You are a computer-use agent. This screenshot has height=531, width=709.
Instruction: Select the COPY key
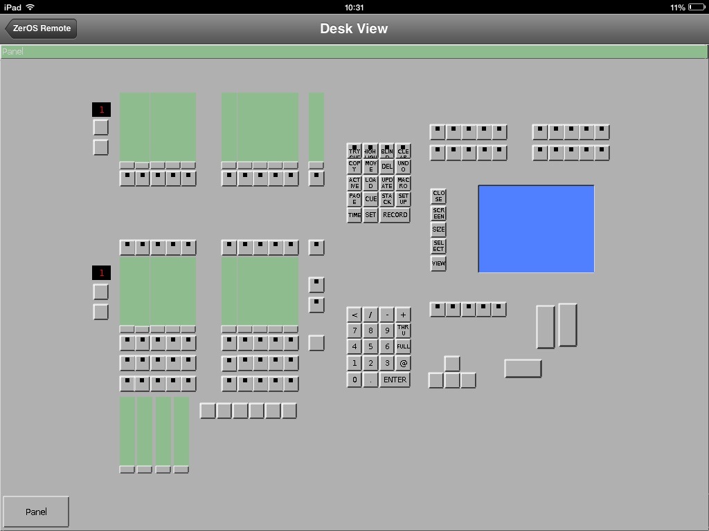pos(354,166)
